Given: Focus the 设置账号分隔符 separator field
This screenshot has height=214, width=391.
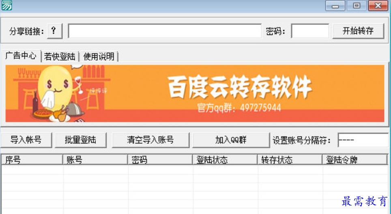Looking at the screenshot, I should coord(363,140).
